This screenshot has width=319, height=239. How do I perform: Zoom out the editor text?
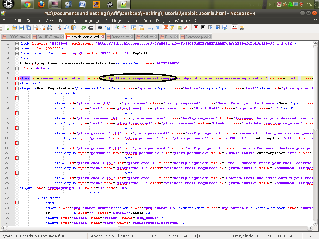(124, 28)
